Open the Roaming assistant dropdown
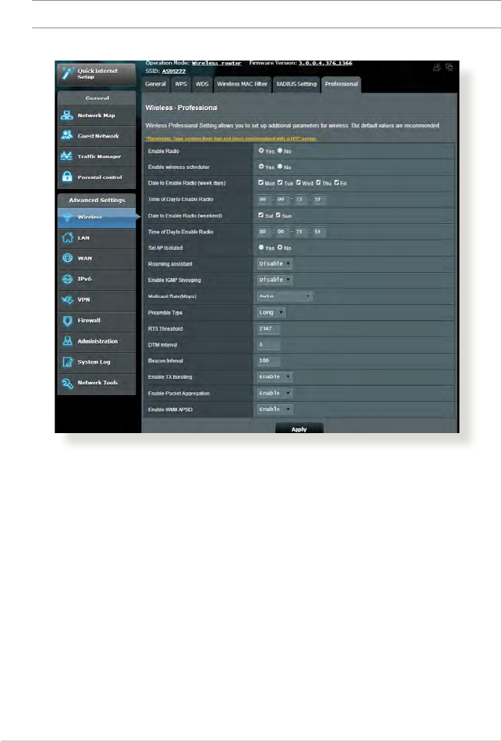Viewport: 501px width, 742px height. pos(274,263)
